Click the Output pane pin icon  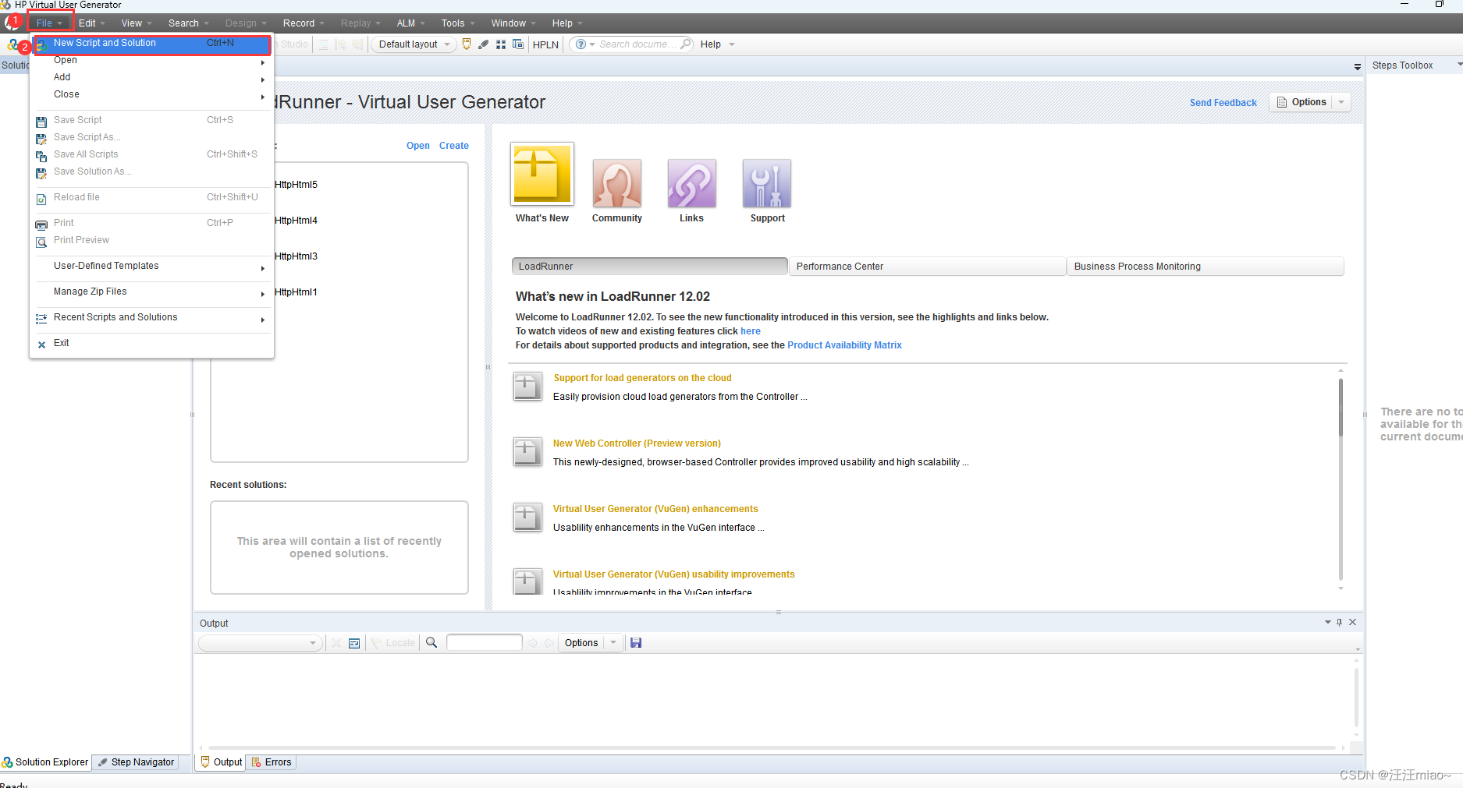point(1340,622)
